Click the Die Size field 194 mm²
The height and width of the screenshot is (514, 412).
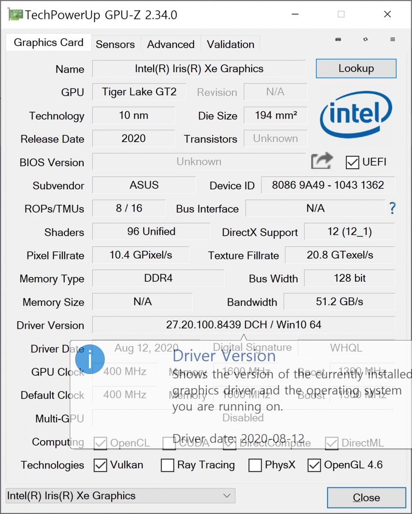point(276,116)
